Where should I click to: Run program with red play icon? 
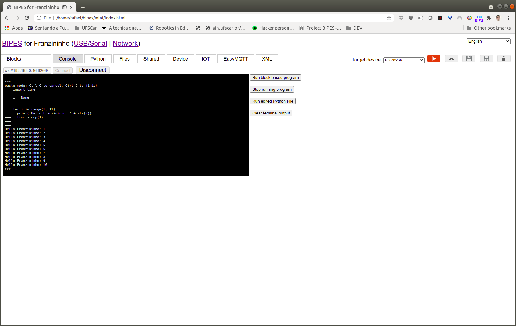[x=434, y=58]
